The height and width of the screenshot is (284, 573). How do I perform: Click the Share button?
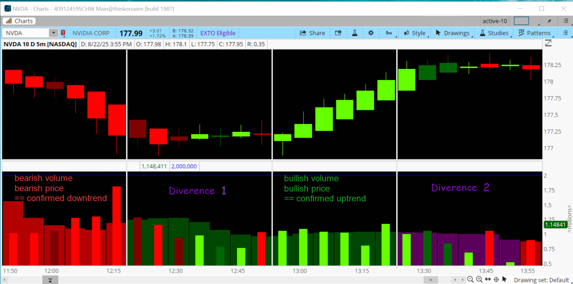pyautogui.click(x=312, y=33)
